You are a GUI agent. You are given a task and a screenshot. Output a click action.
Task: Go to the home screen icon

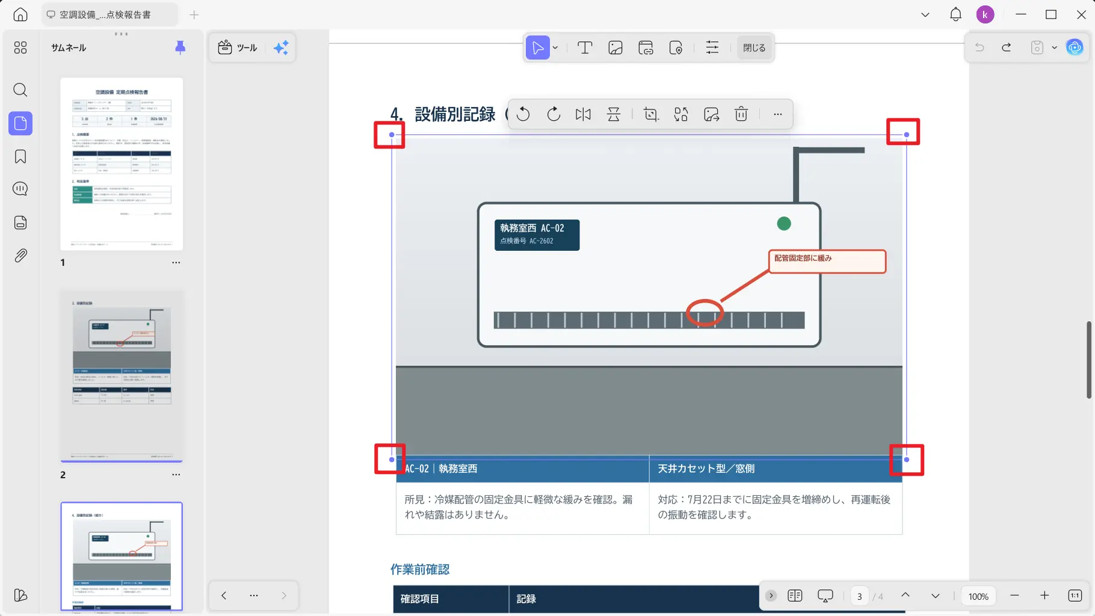coord(20,14)
